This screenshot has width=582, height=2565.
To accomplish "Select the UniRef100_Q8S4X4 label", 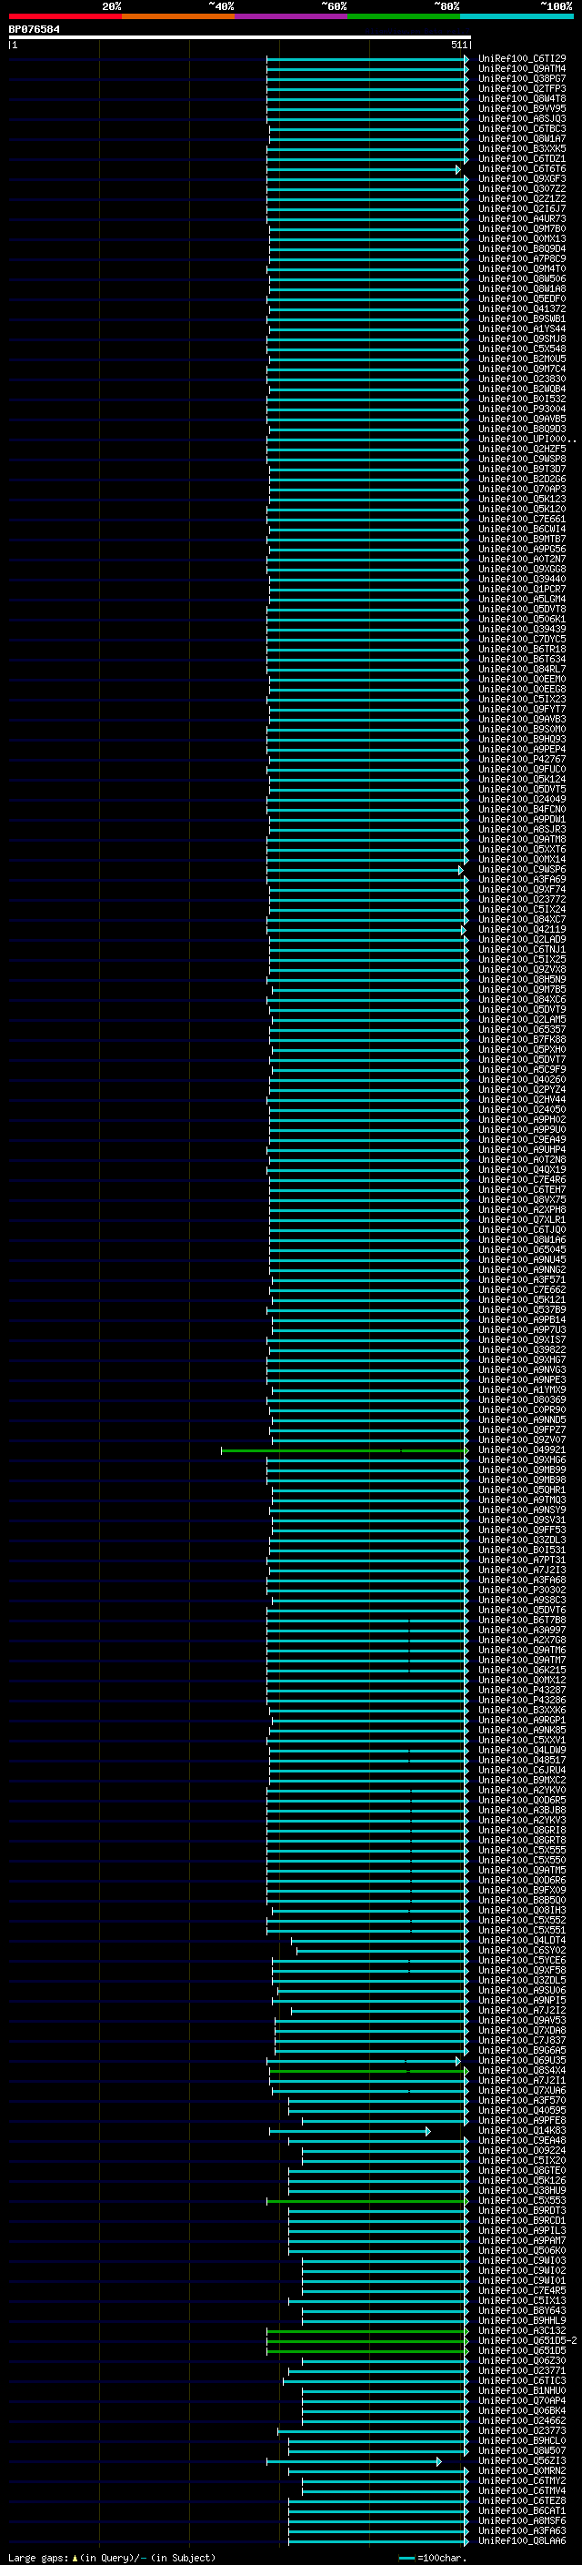I will coord(522,2070).
